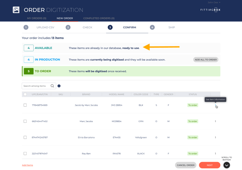Click the scroll to bottom arrow icon
This screenshot has width=242, height=170.
click(x=226, y=165)
